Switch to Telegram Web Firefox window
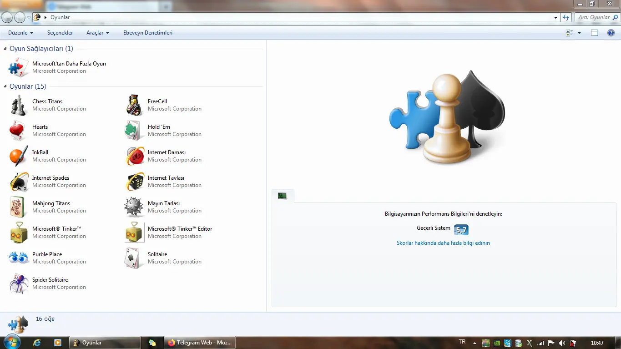This screenshot has height=349, width=621. 199,343
